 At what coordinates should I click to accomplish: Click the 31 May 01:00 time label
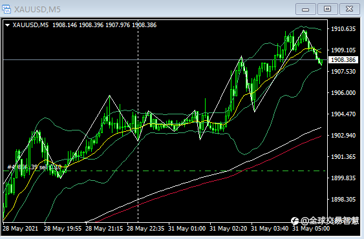[x=187, y=229]
